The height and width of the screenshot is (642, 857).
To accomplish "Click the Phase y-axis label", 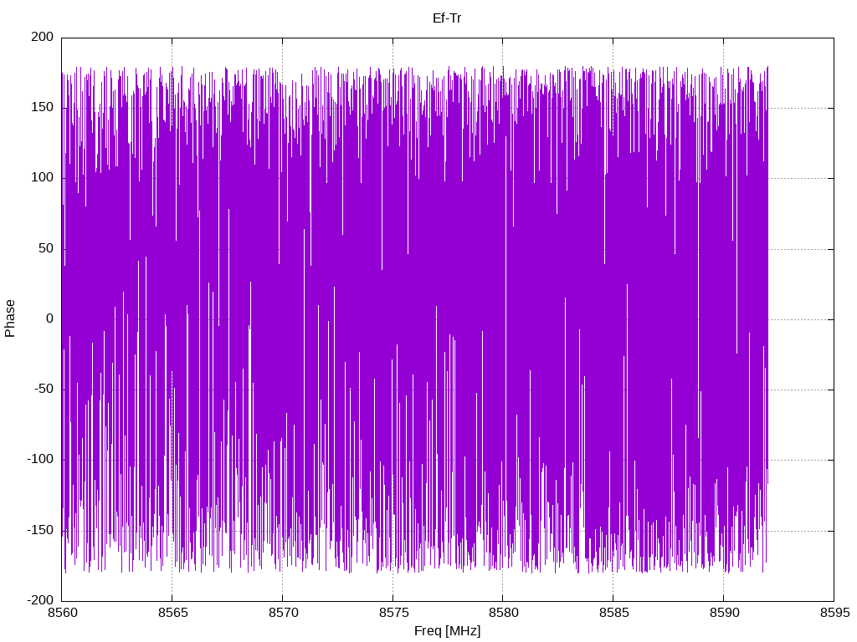I will (x=10, y=318).
